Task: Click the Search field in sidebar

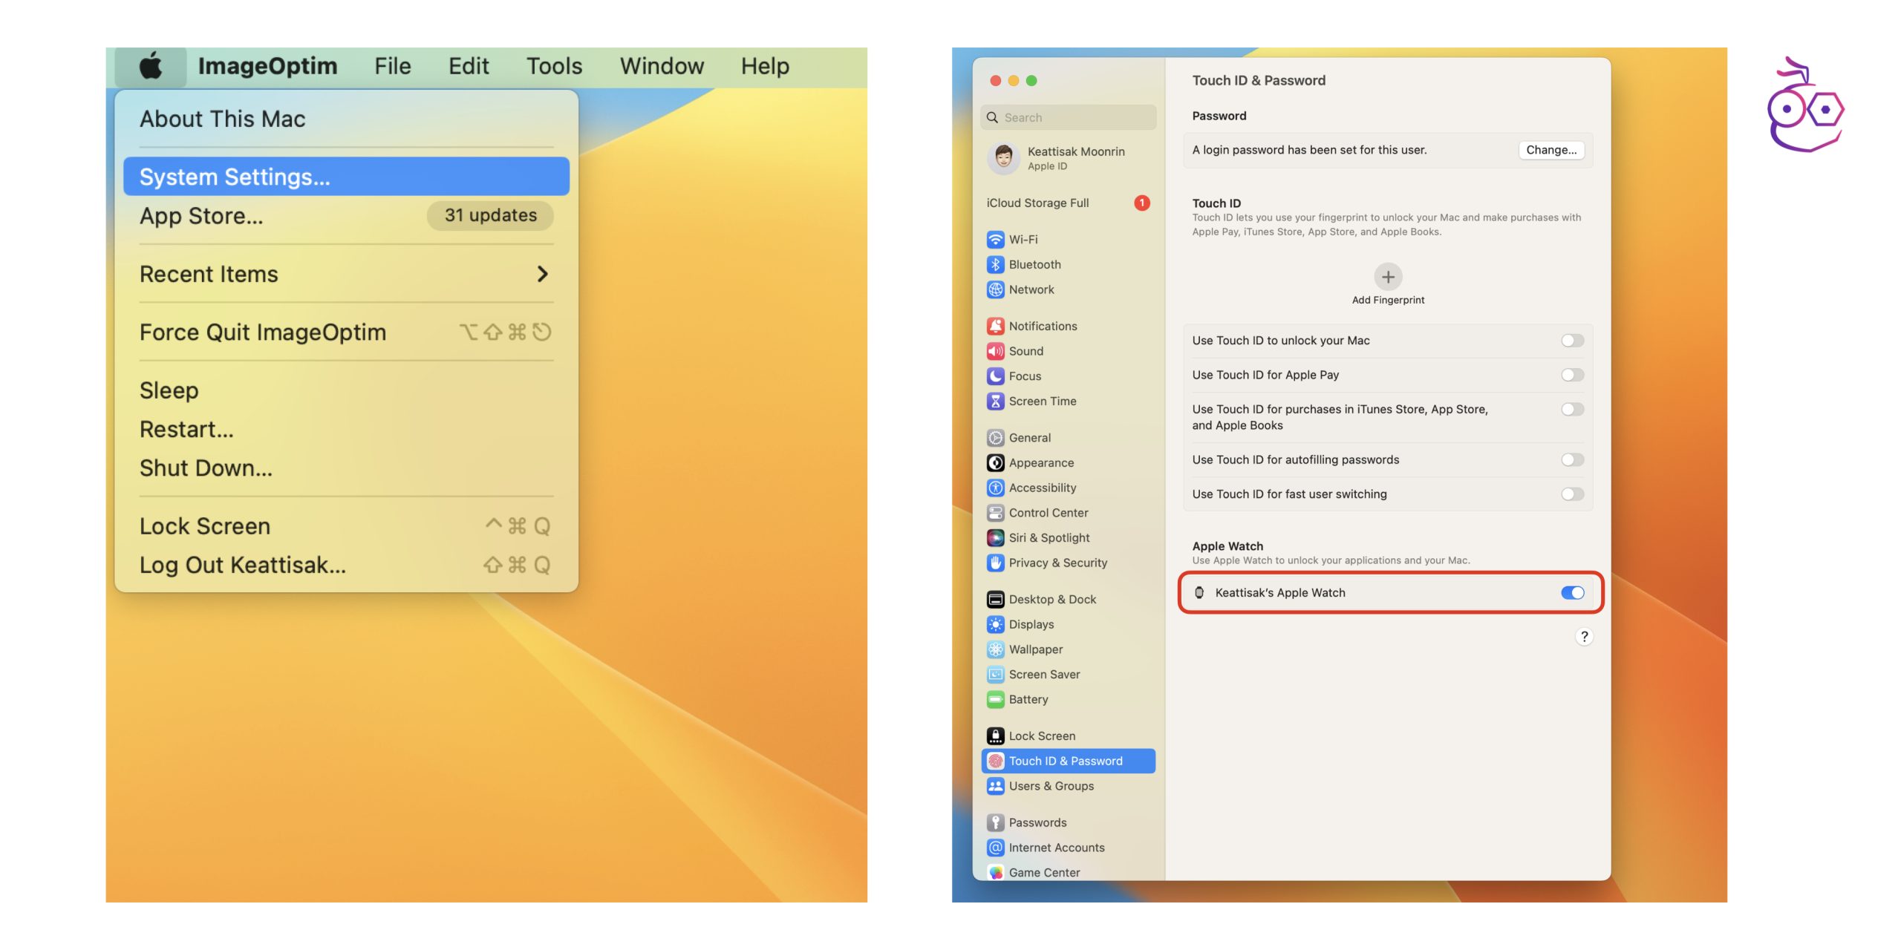Action: point(1069,117)
